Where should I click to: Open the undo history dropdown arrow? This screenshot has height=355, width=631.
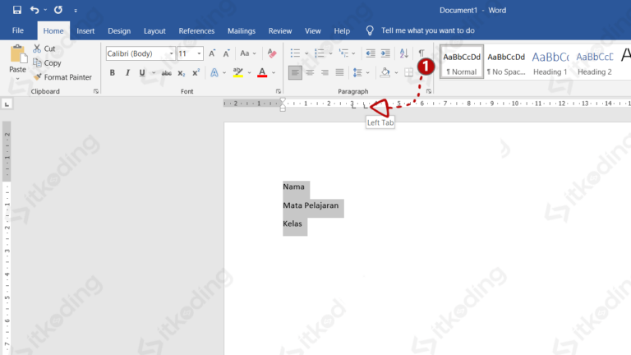[x=45, y=10]
